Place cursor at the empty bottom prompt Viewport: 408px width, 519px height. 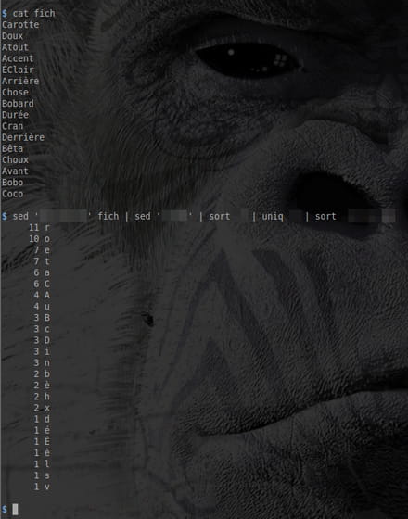(15, 510)
